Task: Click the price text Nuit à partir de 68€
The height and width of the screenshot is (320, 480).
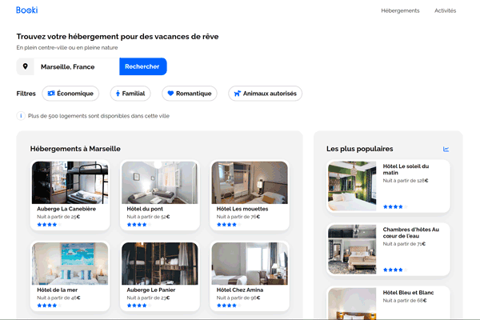Action: click(x=405, y=301)
